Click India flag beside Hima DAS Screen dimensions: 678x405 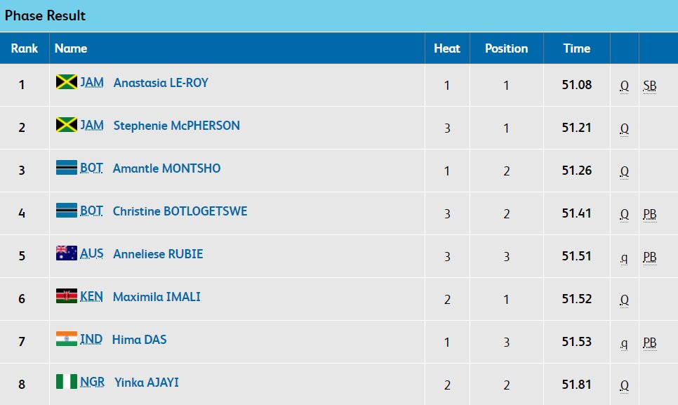(x=66, y=340)
